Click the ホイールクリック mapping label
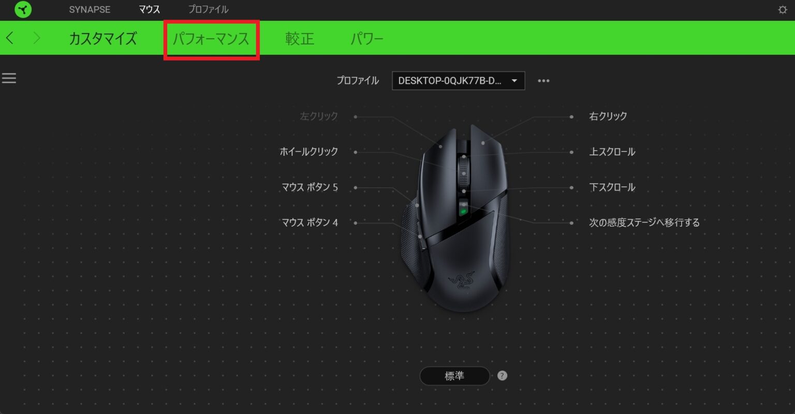Viewport: 795px width, 414px height. pyautogui.click(x=308, y=152)
